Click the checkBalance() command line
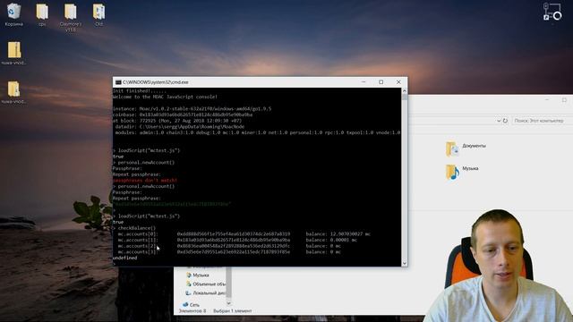The image size is (573, 322). (133, 228)
